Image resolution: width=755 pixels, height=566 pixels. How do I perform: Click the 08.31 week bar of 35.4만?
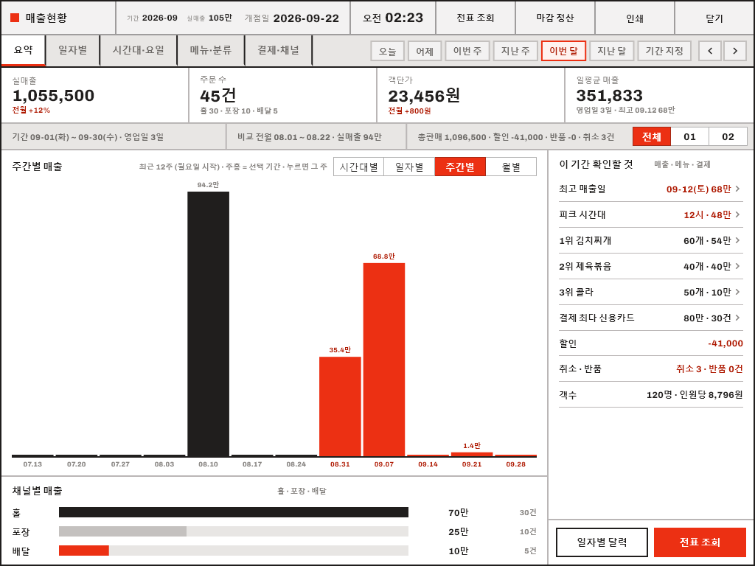pyautogui.click(x=340, y=406)
